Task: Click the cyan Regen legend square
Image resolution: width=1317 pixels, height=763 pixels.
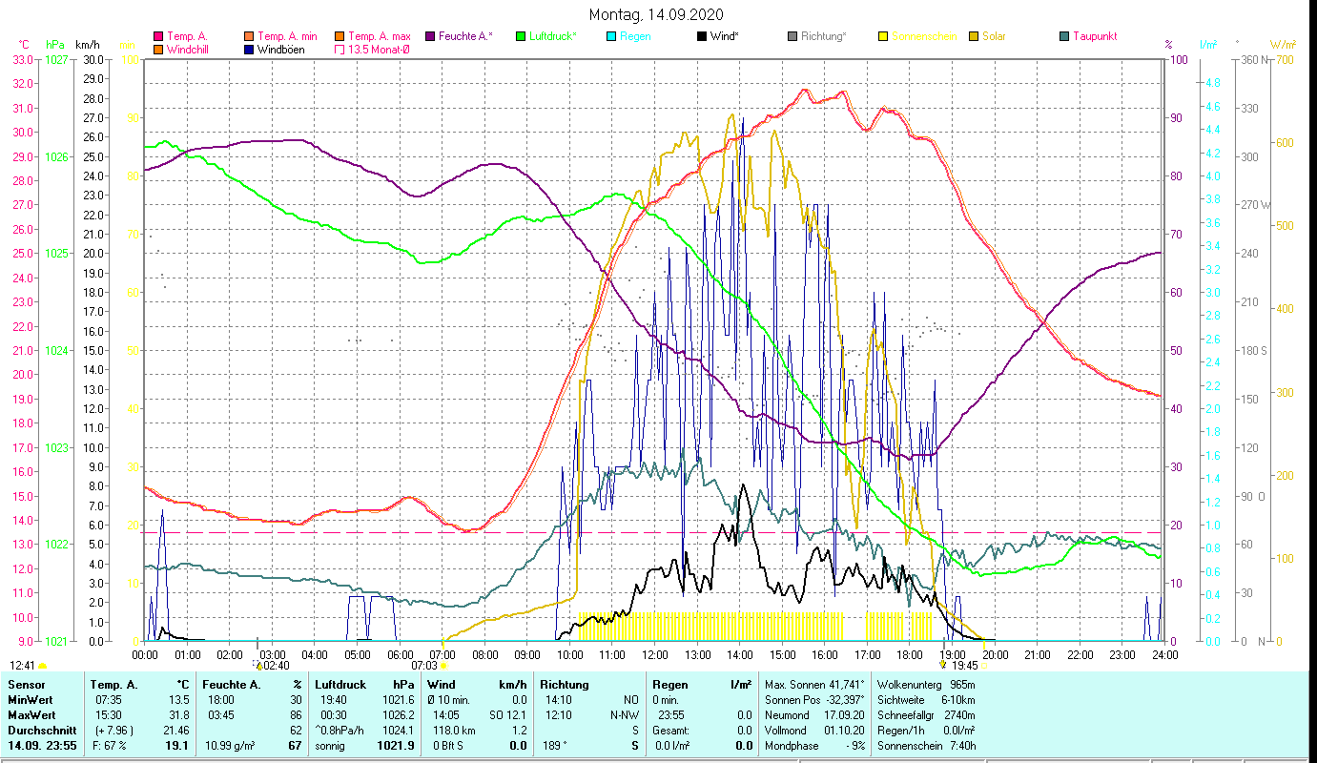Action: 611,37
